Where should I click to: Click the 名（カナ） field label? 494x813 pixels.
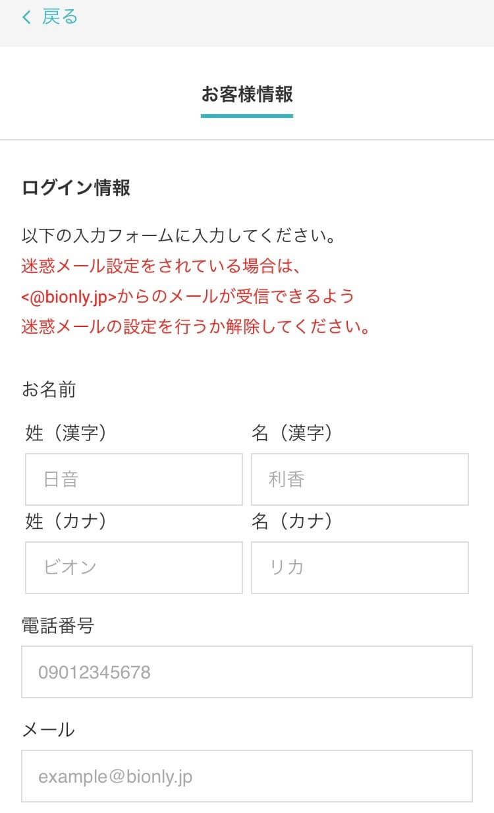(x=292, y=522)
